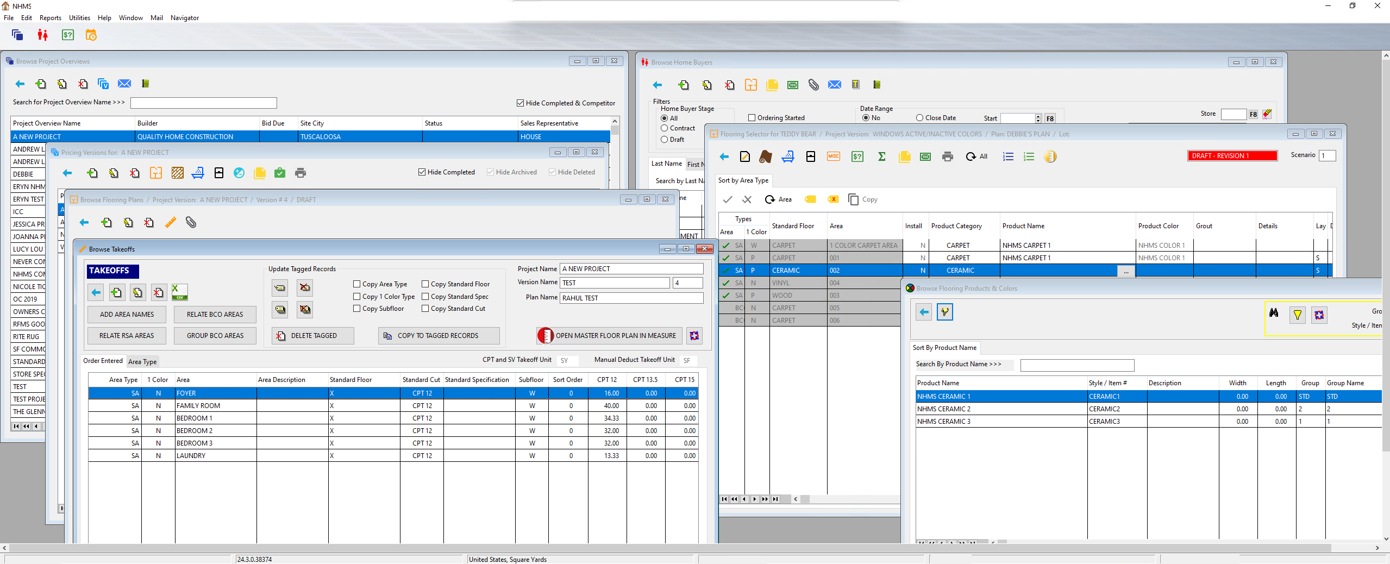
Task: Select the bathtub options icon in Flooring Selector
Action: [x=788, y=156]
